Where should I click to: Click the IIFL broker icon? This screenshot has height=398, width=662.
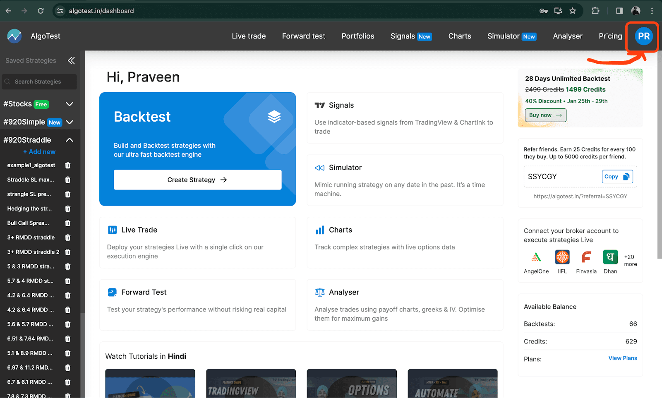pos(562,257)
